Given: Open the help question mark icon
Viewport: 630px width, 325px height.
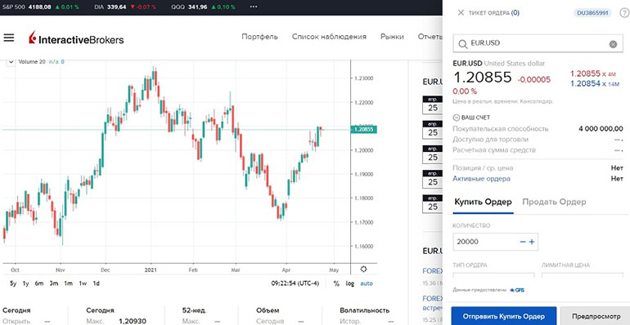Looking at the screenshot, I should (624, 13).
